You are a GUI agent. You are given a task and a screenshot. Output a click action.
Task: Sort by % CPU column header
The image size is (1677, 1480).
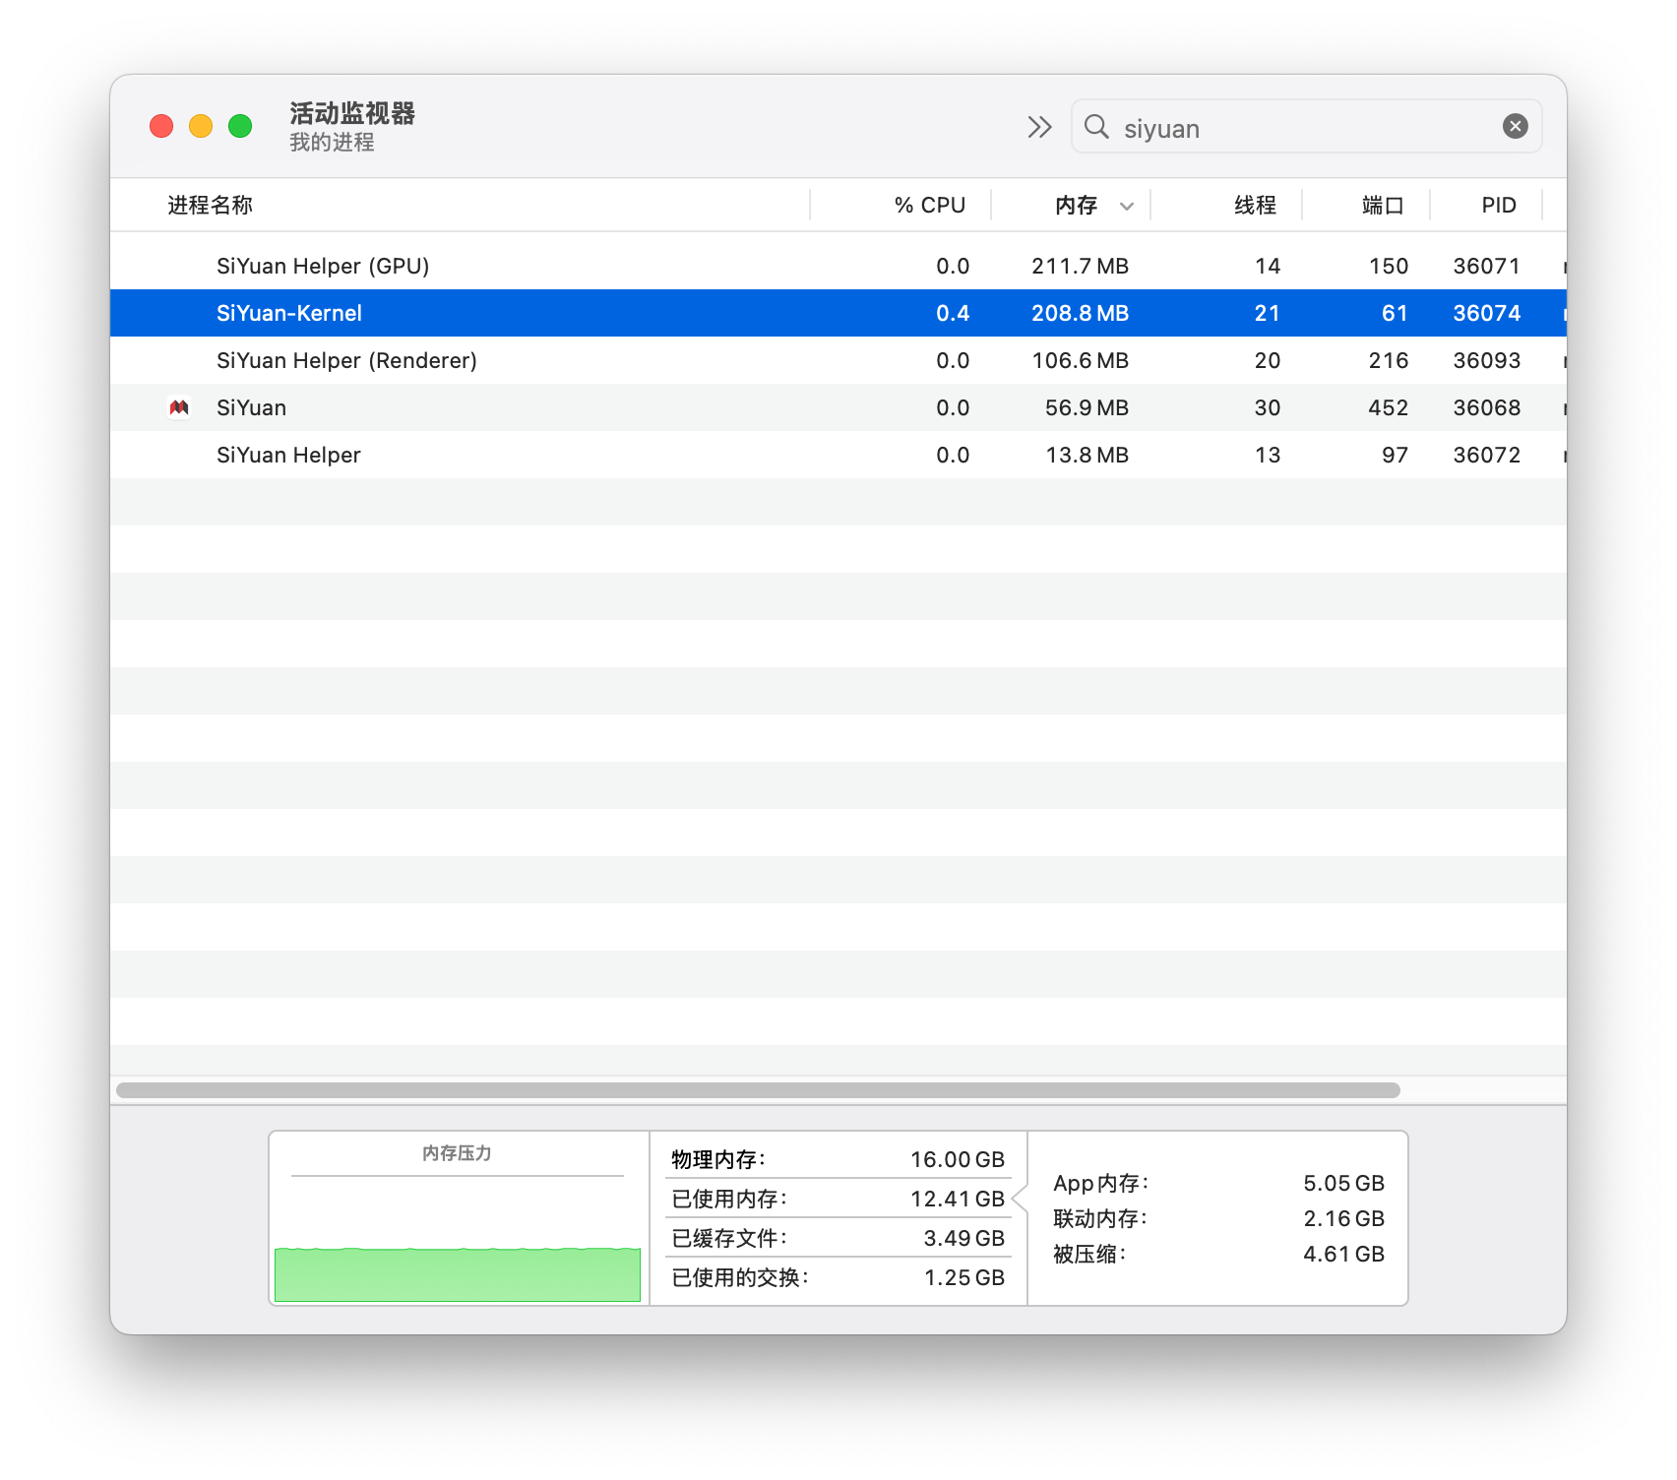point(929,205)
